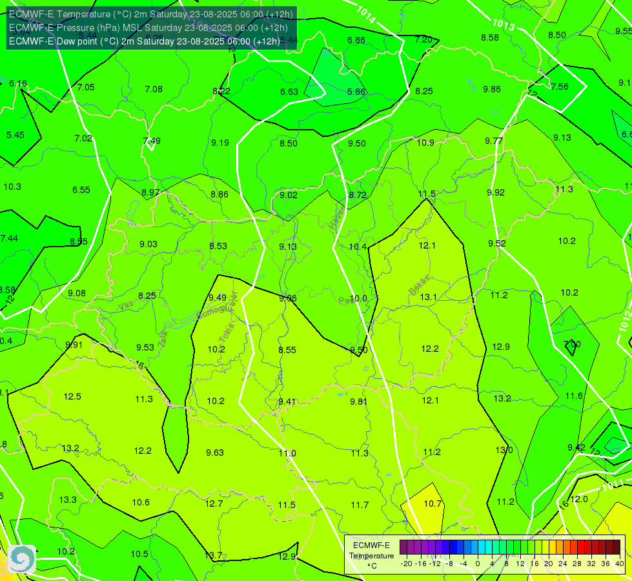Click the 10.9 dew point value
The image size is (632, 581).
[425, 143]
